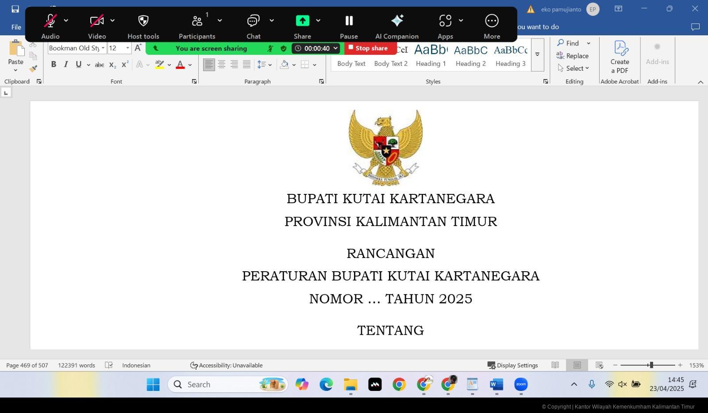Select Format Painter
The width and height of the screenshot is (708, 413).
(x=33, y=68)
